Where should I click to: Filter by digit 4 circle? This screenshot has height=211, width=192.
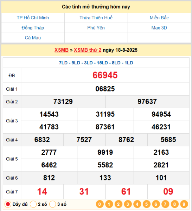(x=137, y=204)
